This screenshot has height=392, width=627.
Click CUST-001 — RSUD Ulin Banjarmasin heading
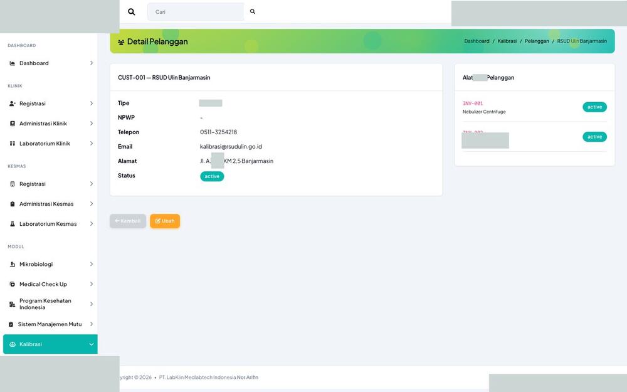click(x=164, y=78)
